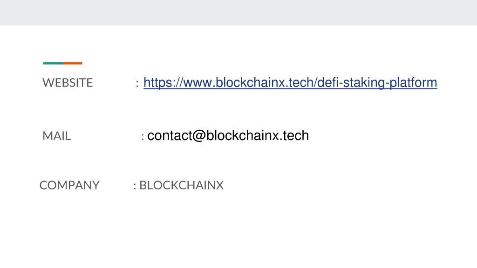Click the colon before the email address
This screenshot has height=268, width=477.
click(x=143, y=137)
